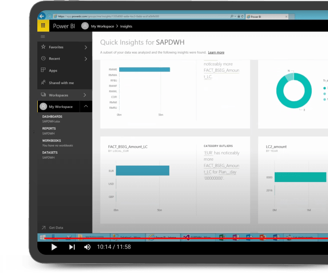Select My Workspace in the sidebar
This screenshot has height=273, width=328.
click(59, 107)
